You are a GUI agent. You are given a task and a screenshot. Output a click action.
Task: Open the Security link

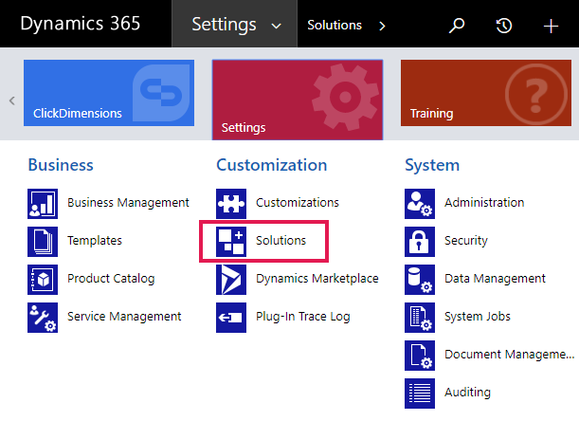click(x=466, y=241)
